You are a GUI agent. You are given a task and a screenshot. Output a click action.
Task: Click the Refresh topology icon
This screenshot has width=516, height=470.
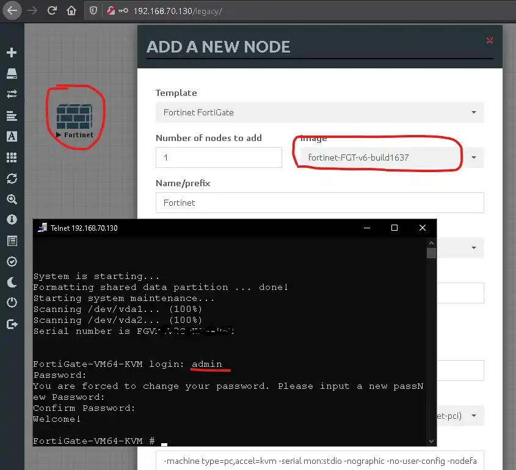pos(12,179)
